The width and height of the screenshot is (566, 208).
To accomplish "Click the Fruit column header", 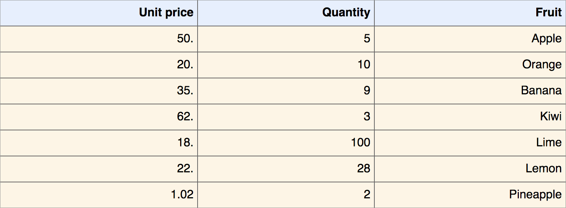I will point(548,13).
